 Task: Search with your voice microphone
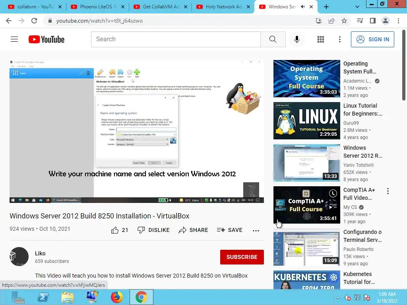click(x=297, y=39)
